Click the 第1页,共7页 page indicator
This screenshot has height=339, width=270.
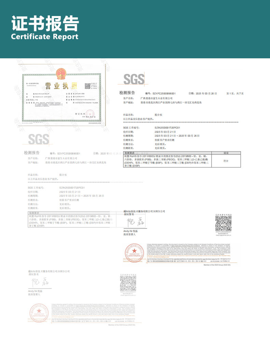coord(235,93)
